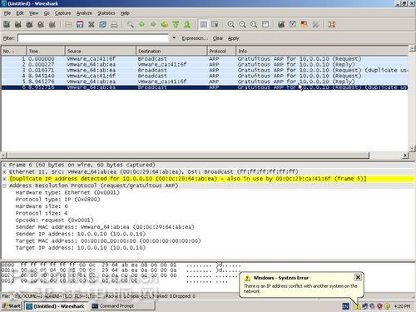The image size is (416, 312).
Task: Print the packets
Action: click(x=114, y=24)
